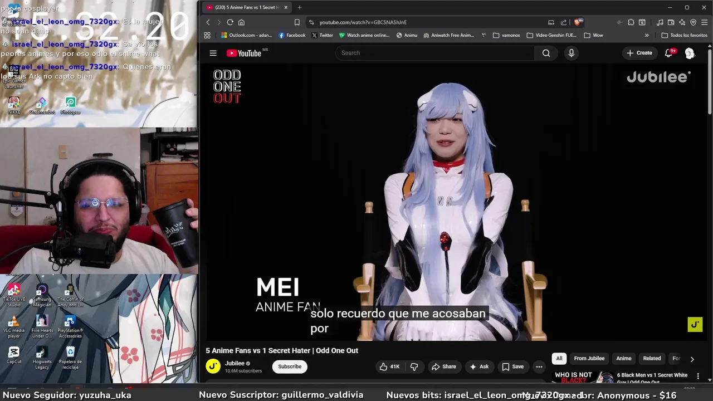The image size is (713, 401).
Task: Open the browser home page icon
Action: [x=241, y=22]
